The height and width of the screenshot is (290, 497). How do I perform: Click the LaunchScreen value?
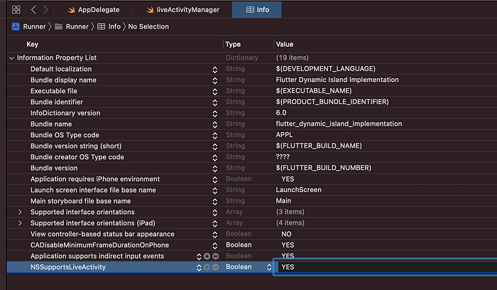pyautogui.click(x=299, y=190)
